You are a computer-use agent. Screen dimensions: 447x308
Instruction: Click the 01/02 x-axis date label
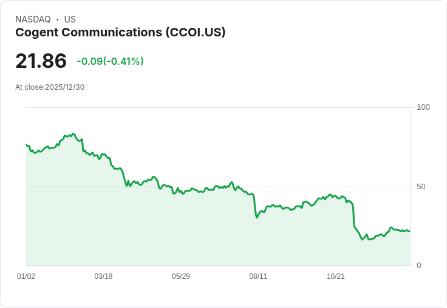tap(26, 276)
